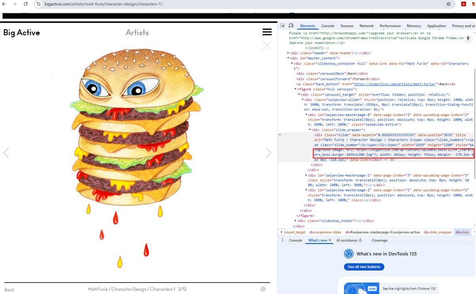Click the accessibility figure icon in DevTools
The width and height of the screenshot is (476, 294).
click(468, 38)
